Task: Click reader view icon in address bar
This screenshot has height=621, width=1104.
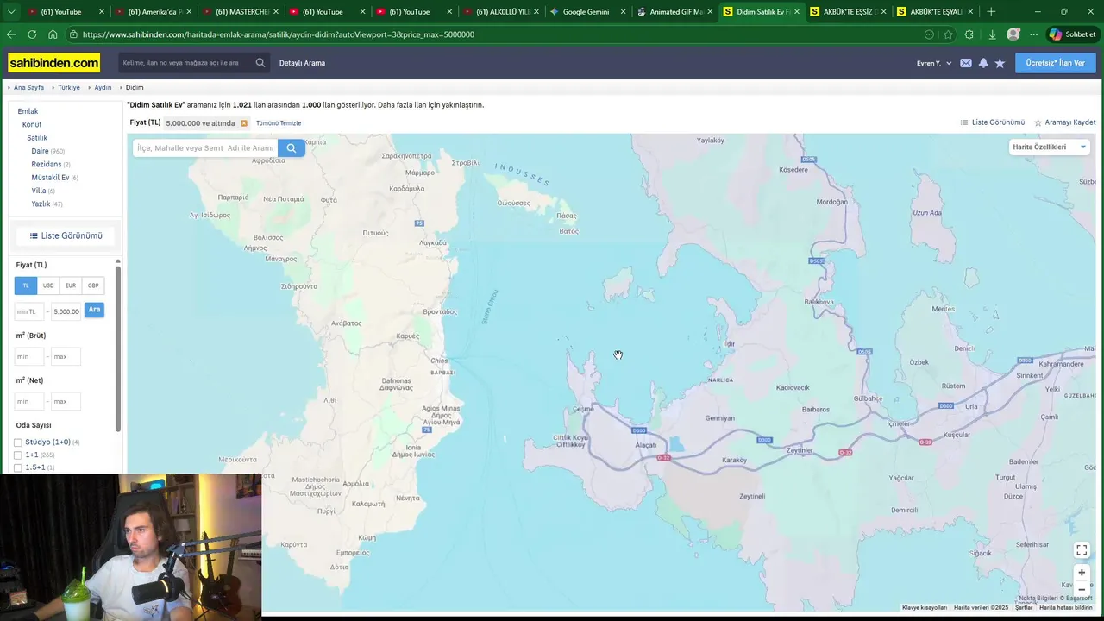Action: click(929, 34)
